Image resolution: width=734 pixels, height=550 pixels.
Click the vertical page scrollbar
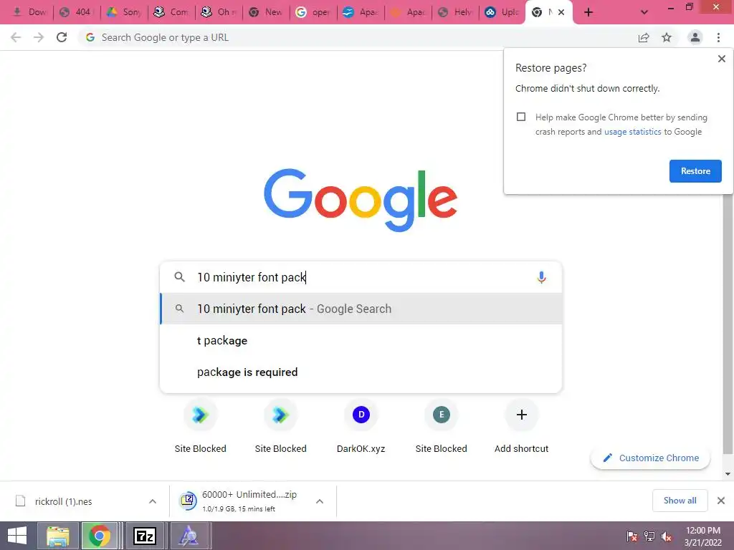(x=728, y=323)
